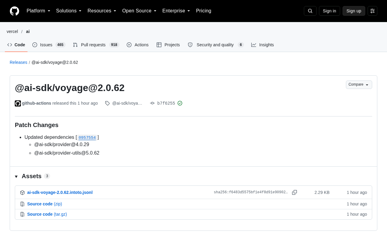
Task: Click the github-actions avatar icon
Action: (18, 103)
